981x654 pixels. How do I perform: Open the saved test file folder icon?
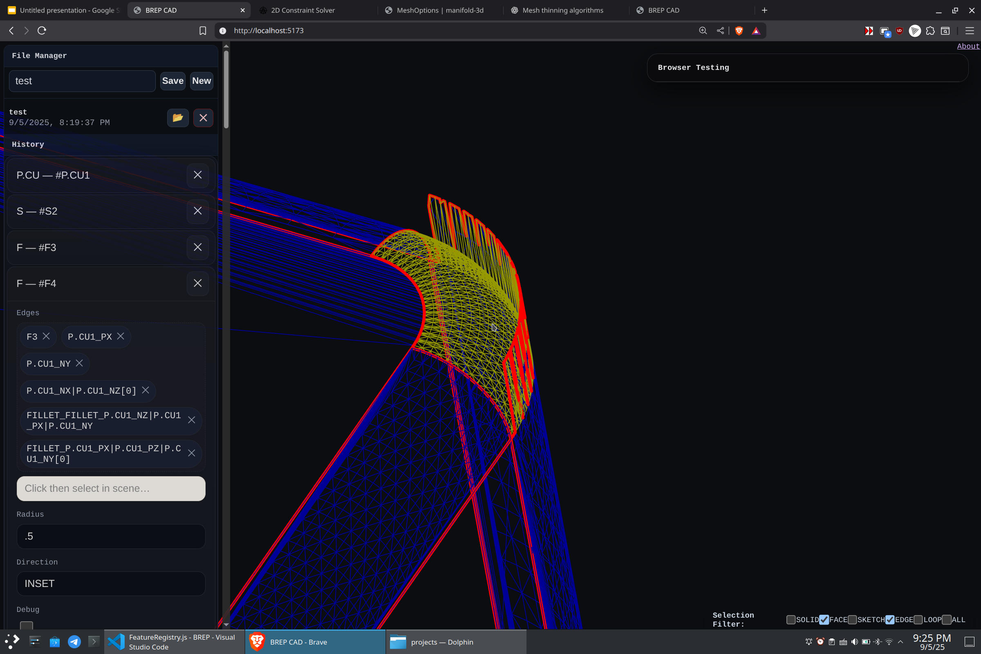pos(178,118)
